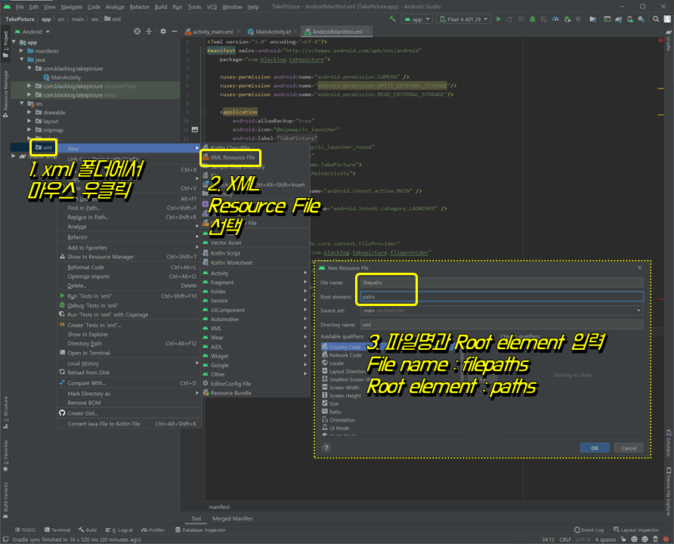Open the Build Variants side panel

[x=5, y=499]
